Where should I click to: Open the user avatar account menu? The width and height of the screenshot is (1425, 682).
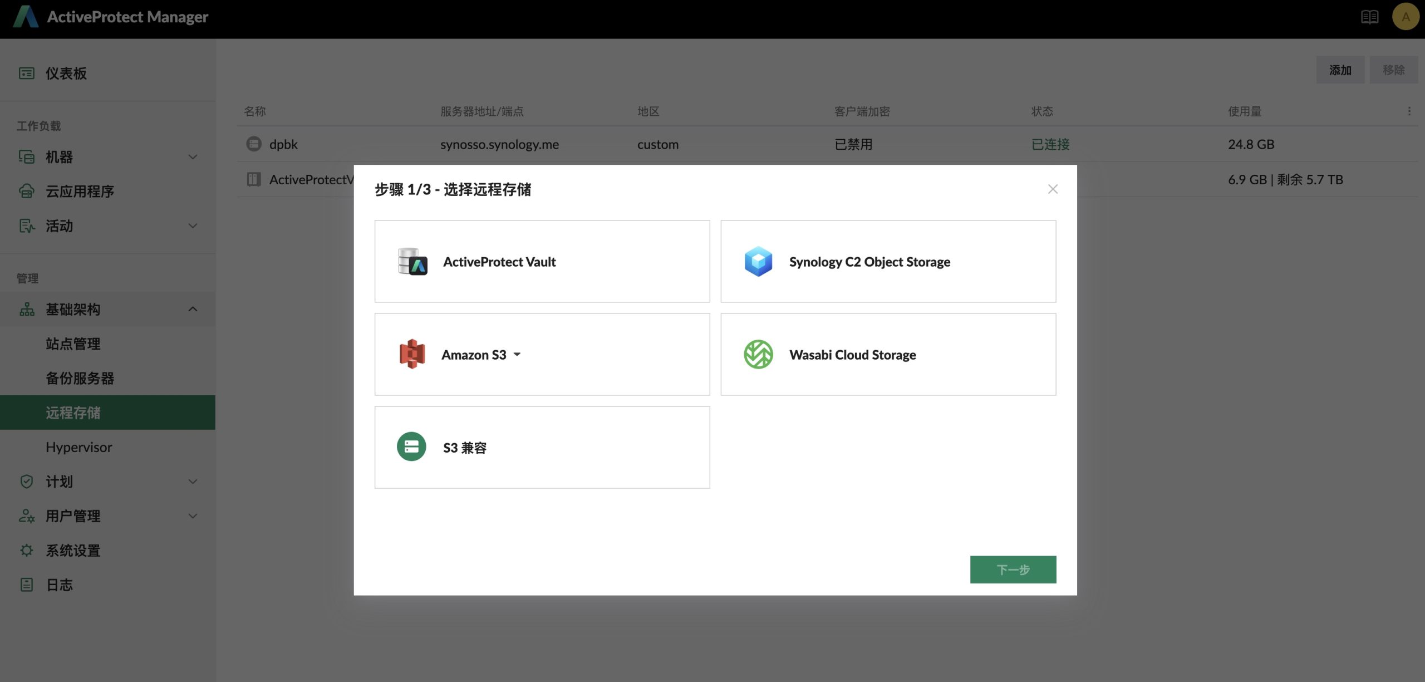[x=1406, y=17]
